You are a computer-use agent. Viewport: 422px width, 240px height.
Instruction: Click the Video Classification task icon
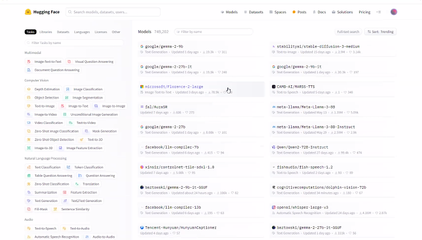tap(29, 123)
